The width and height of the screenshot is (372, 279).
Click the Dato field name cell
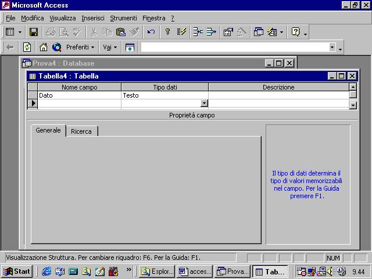79,95
